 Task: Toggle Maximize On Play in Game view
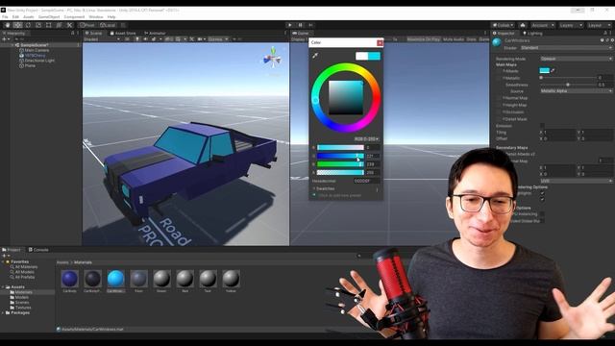click(423, 39)
